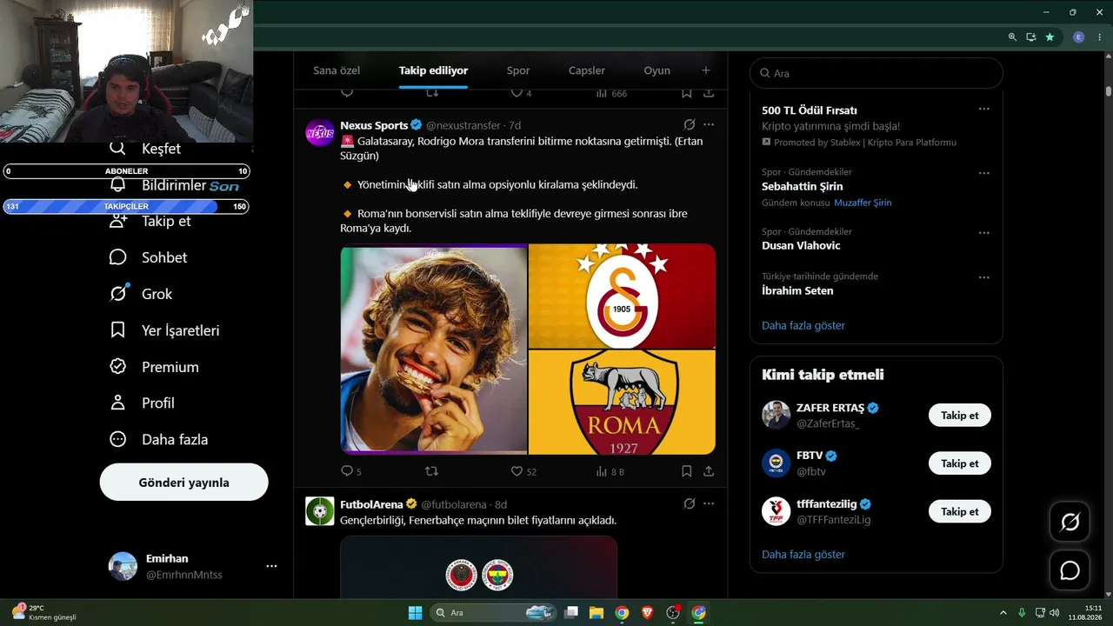Open the Rodrigo Mora photo in post

(x=434, y=349)
